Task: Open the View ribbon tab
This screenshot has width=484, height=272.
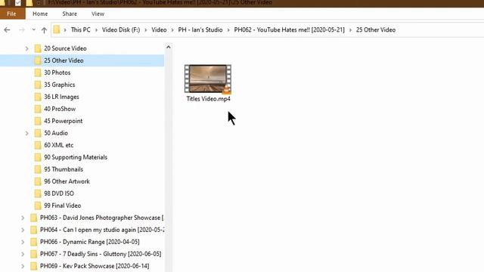Action: 98,14
